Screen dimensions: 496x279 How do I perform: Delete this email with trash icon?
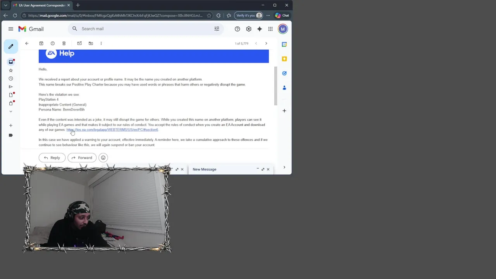[x=64, y=43]
